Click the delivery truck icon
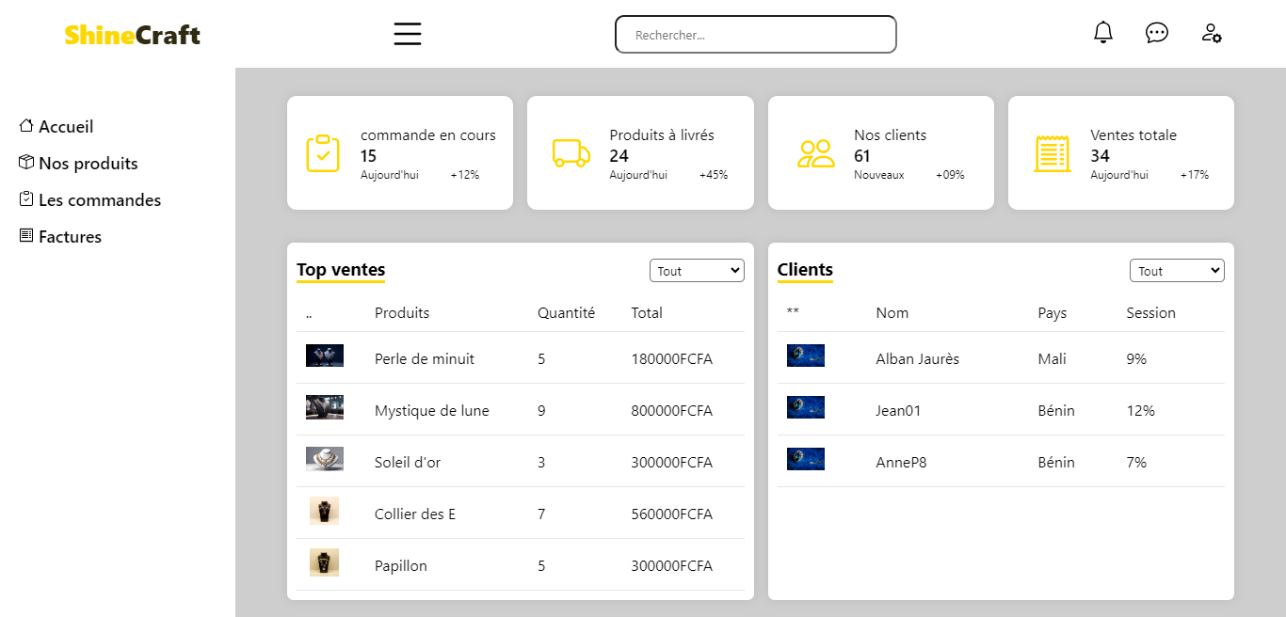 click(571, 153)
